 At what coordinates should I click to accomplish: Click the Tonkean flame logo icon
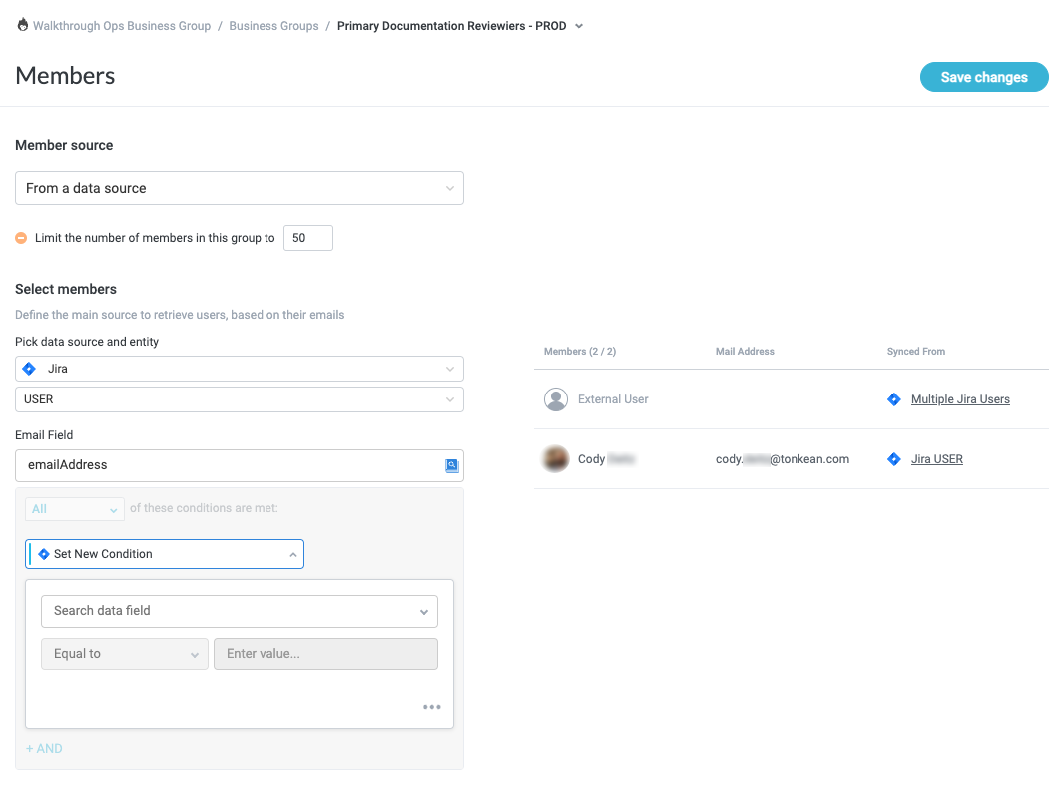23,26
